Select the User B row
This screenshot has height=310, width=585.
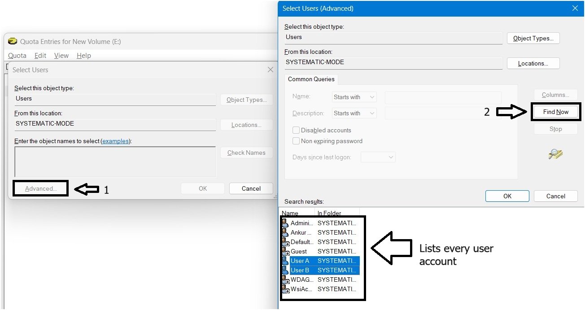(320, 270)
